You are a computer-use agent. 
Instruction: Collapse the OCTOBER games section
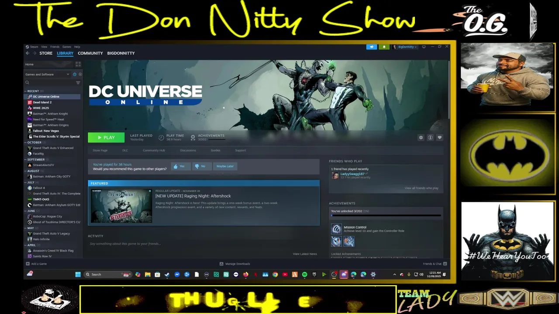[25, 143]
